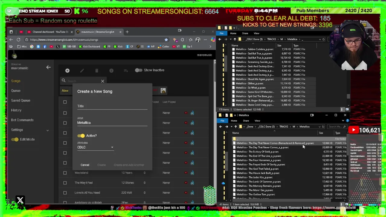Open Home tab in top Explorer window
This screenshot has height=217, width=386.
(233, 33)
